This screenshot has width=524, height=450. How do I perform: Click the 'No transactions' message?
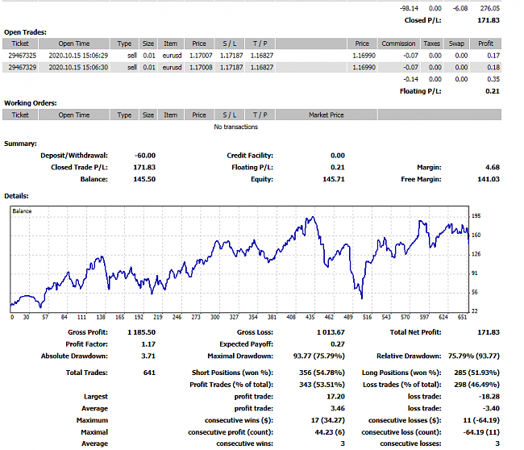(x=236, y=127)
